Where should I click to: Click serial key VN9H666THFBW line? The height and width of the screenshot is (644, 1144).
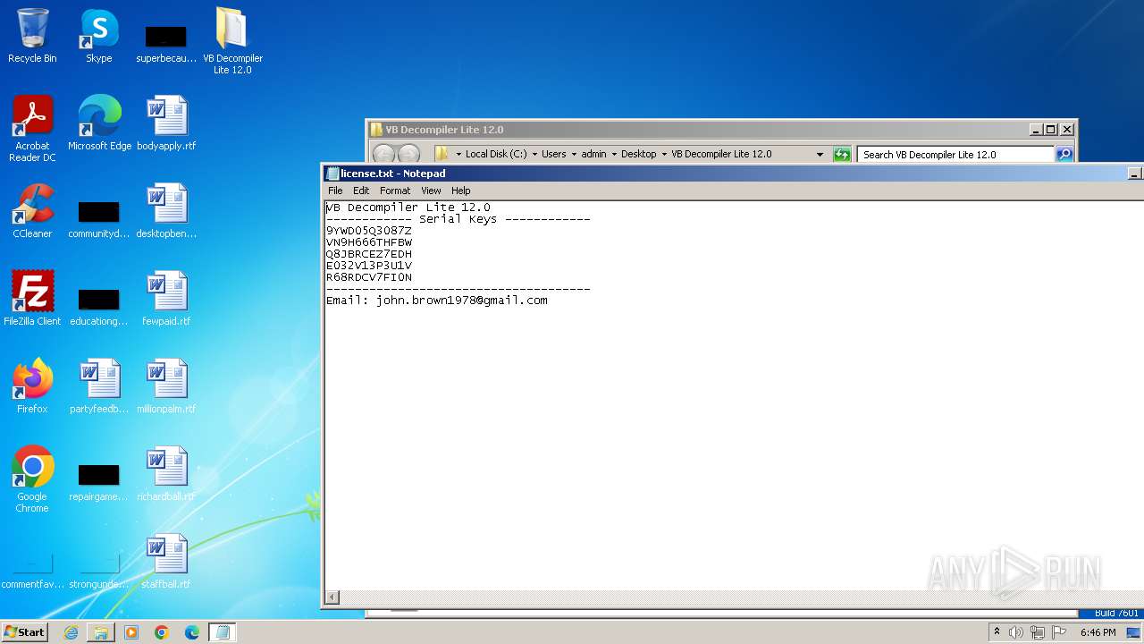369,242
